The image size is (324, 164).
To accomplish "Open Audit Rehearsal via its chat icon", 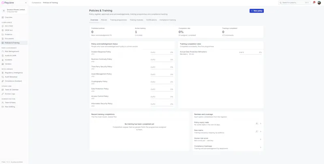I will (3, 77).
